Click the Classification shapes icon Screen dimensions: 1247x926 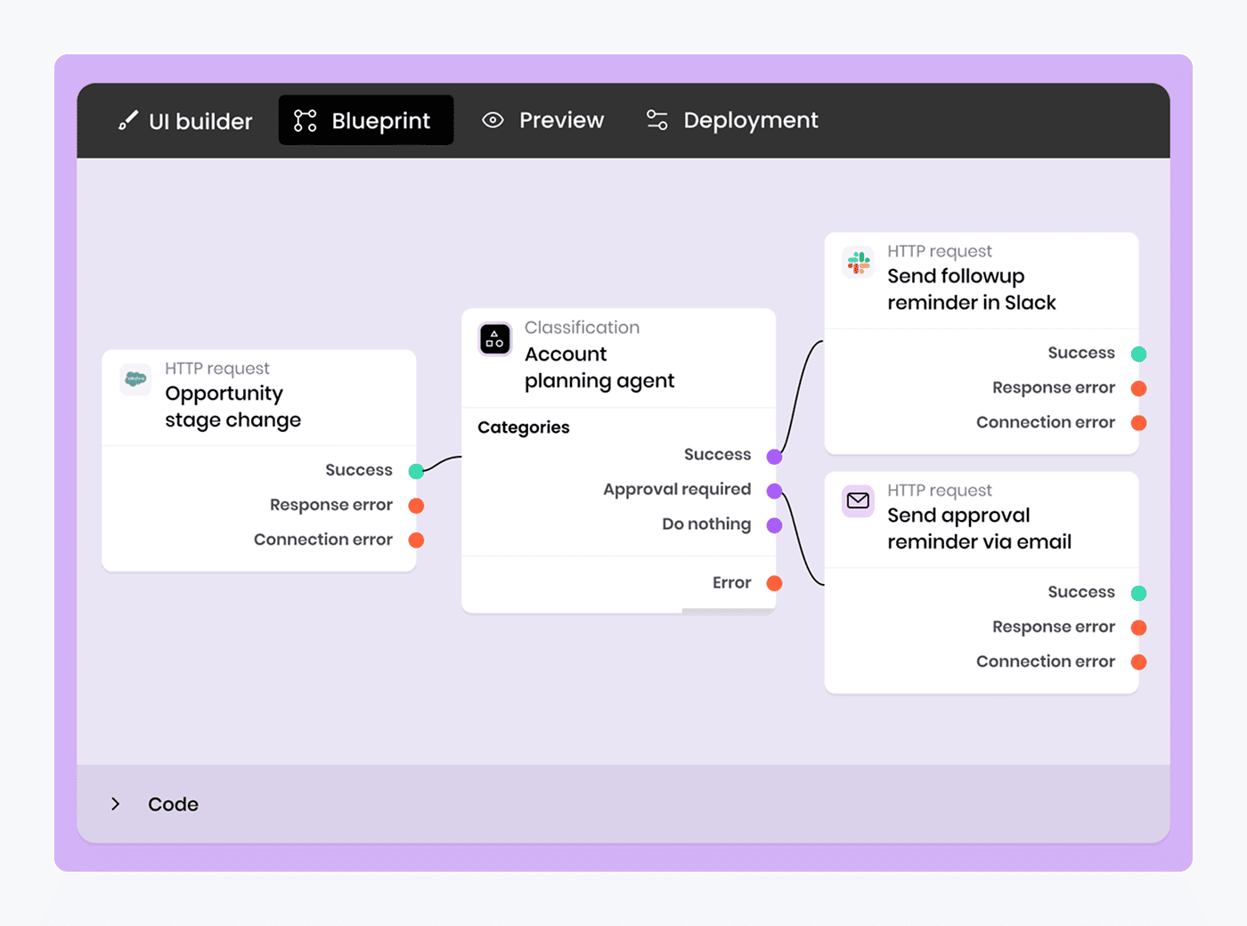(x=495, y=339)
